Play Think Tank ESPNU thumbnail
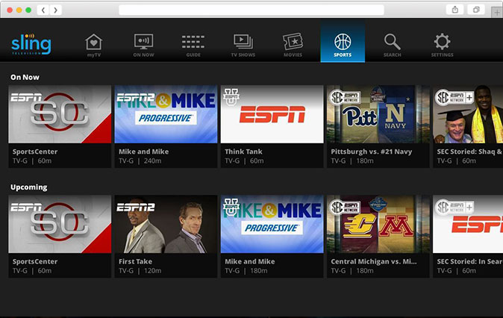This screenshot has width=503, height=318. [272, 114]
